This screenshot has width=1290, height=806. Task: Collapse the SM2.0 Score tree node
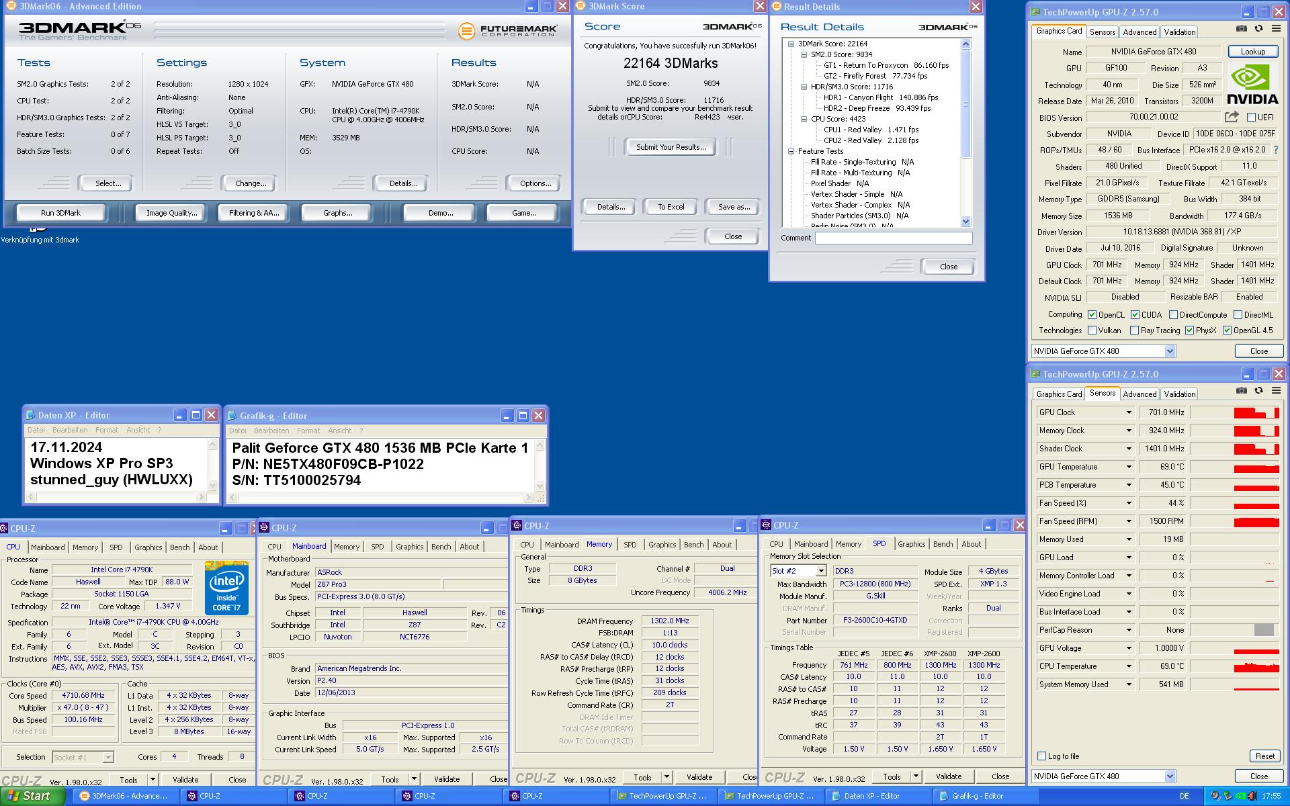click(804, 54)
